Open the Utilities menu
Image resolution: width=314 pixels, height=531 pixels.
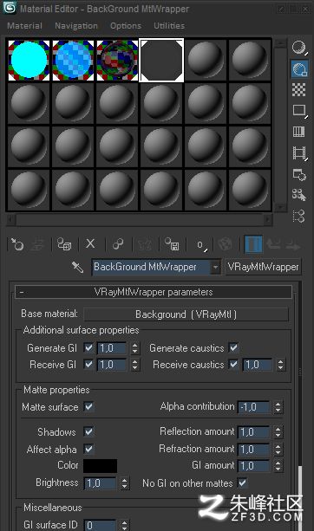(x=169, y=26)
